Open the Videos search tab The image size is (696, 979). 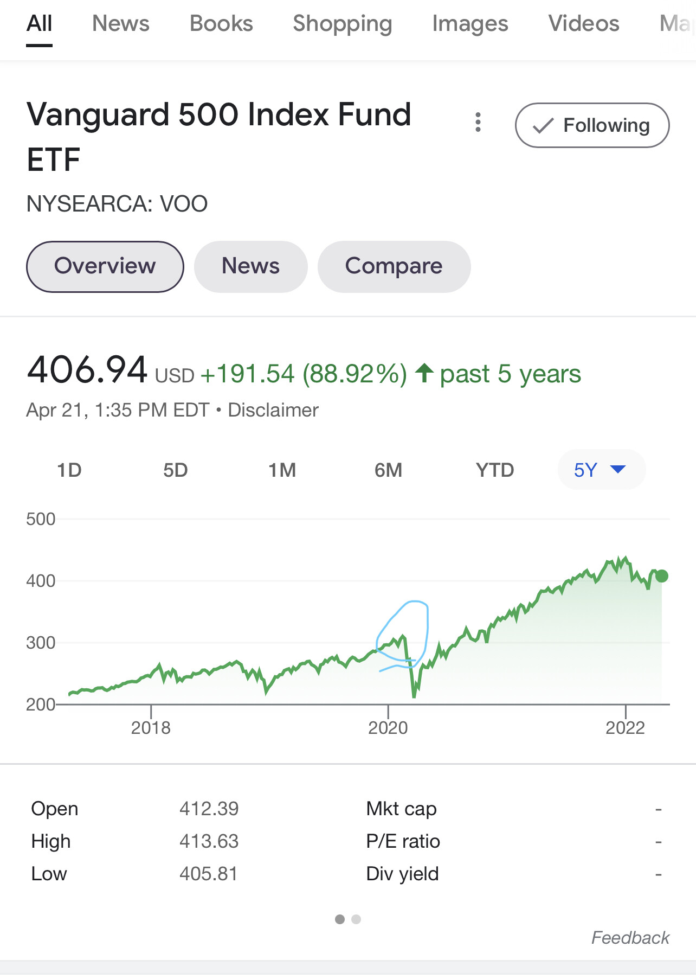(x=583, y=24)
